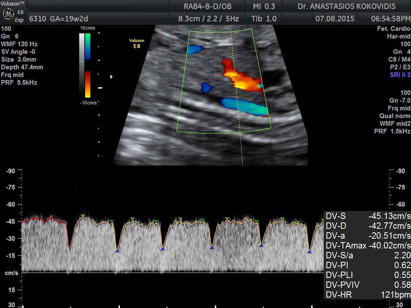
Task: Click the small blue flow spot near box top
Action: tap(194, 49)
